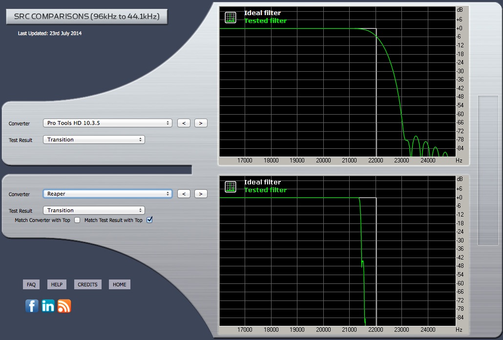The width and height of the screenshot is (503, 340).
Task: Open the RSS feed icon
Action: 64,306
